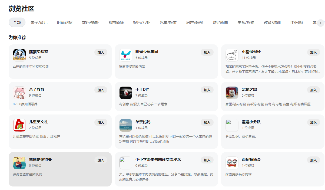Select the 全部 category tab
The image size is (325, 190).
(x=17, y=22)
